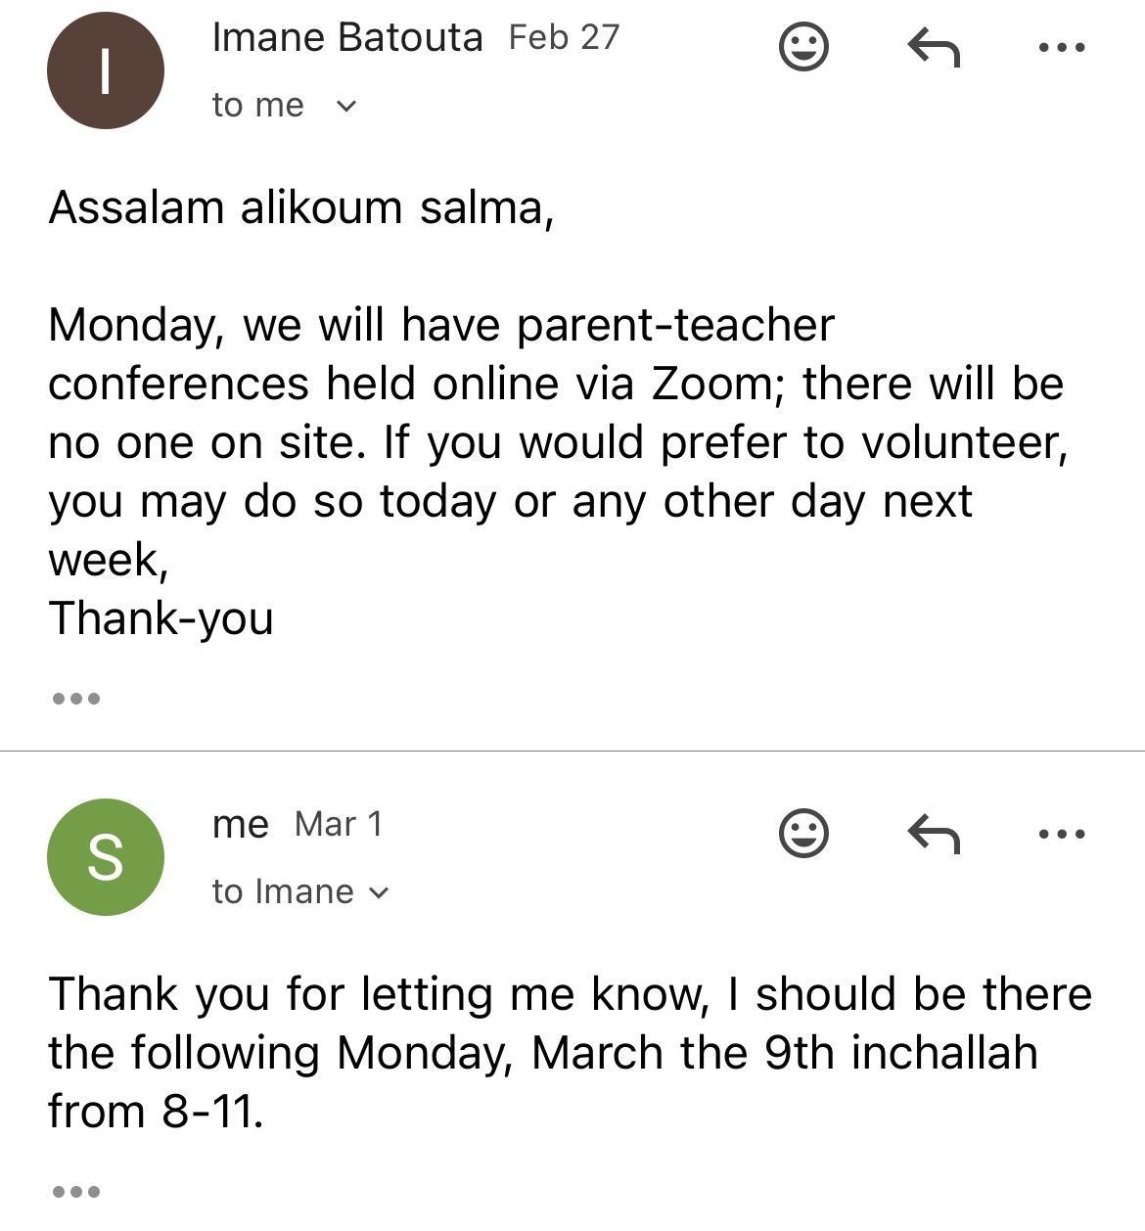Image resolution: width=1145 pixels, height=1231 pixels.
Task: Tap Imane Batouta's brown avatar
Action: coord(106,70)
